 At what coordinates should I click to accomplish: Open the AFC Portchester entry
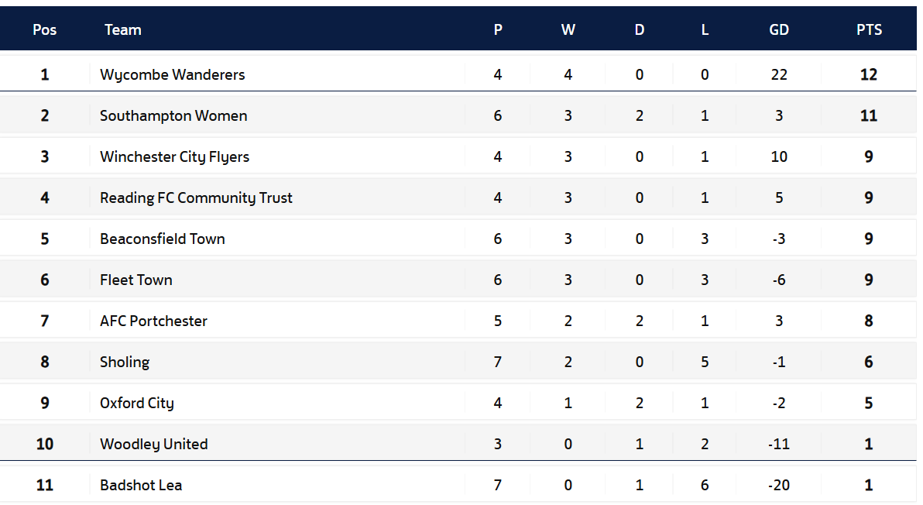pyautogui.click(x=153, y=321)
